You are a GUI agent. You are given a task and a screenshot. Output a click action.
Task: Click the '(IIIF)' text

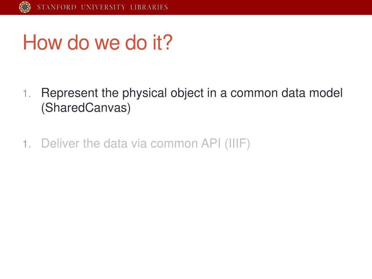pos(237,143)
